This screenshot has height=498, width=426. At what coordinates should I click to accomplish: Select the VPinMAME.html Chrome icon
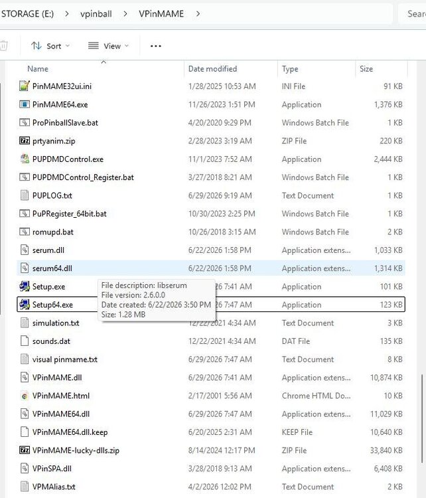point(25,396)
